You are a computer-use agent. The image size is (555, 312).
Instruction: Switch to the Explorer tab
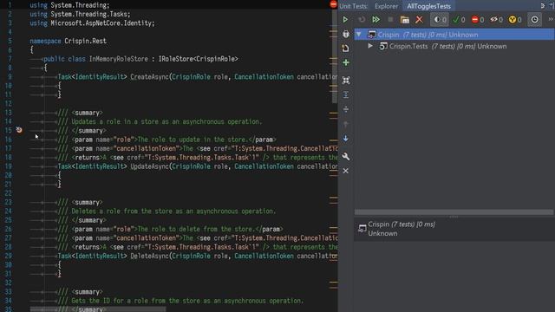tap(387, 6)
